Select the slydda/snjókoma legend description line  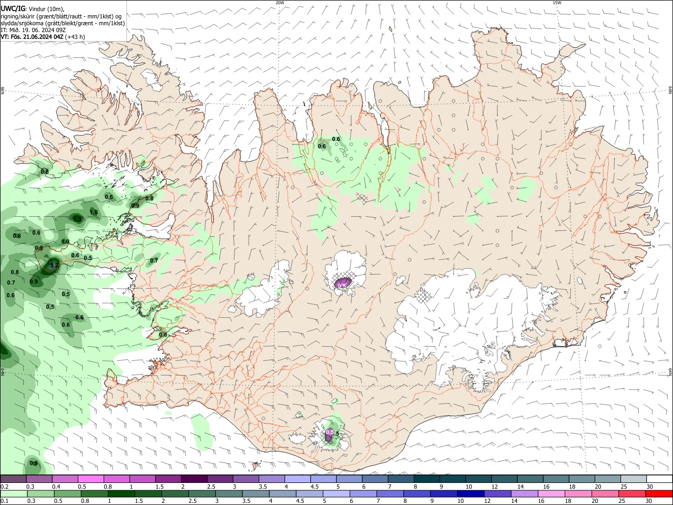[x=63, y=23]
